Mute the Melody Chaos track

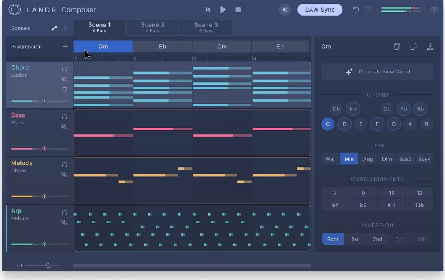click(65, 174)
